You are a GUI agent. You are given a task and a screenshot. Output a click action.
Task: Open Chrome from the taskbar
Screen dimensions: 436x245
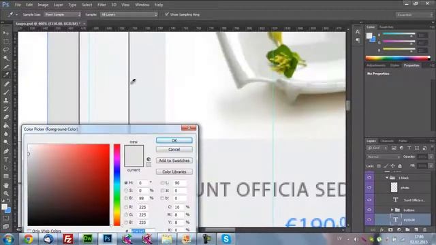pyautogui.click(x=28, y=239)
